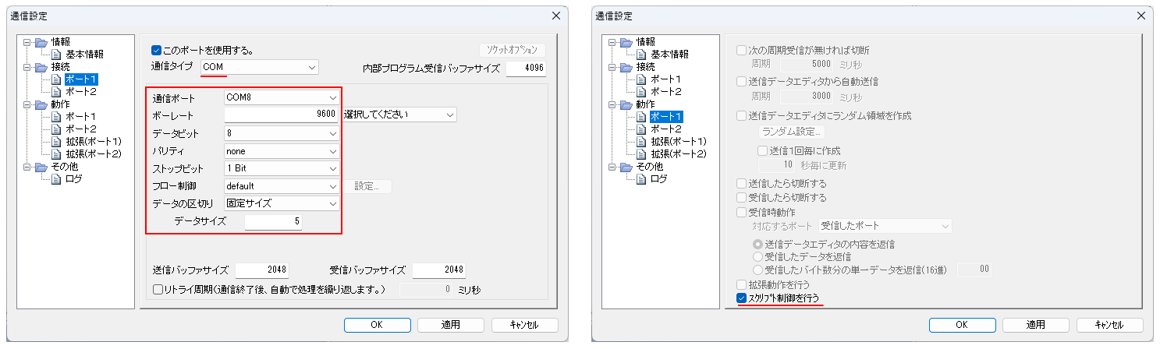Select 拡張(ポート1) in right dialog tree
Viewport: 1160px width, 349px height.
click(679, 142)
